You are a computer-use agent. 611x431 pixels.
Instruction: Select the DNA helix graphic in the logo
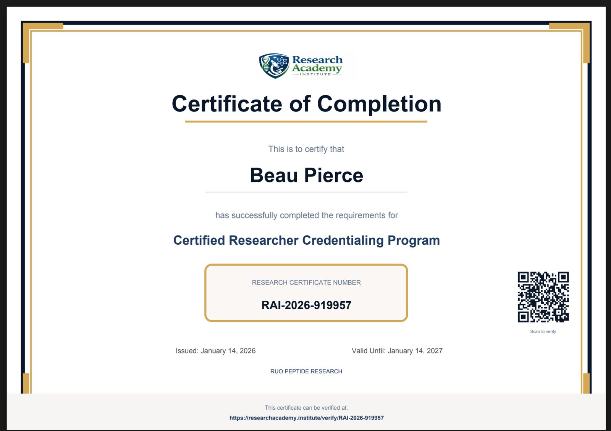point(266,65)
